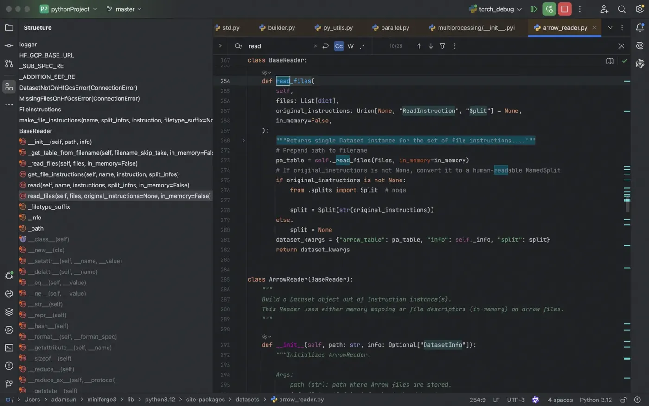Click the green debug rerun button
649x406 pixels.
(x=549, y=9)
